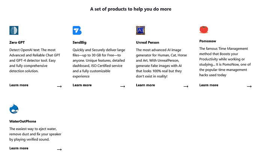Follow Learn more for Pomonow
Viewport: 259px width, 152px height.
tap(209, 85)
